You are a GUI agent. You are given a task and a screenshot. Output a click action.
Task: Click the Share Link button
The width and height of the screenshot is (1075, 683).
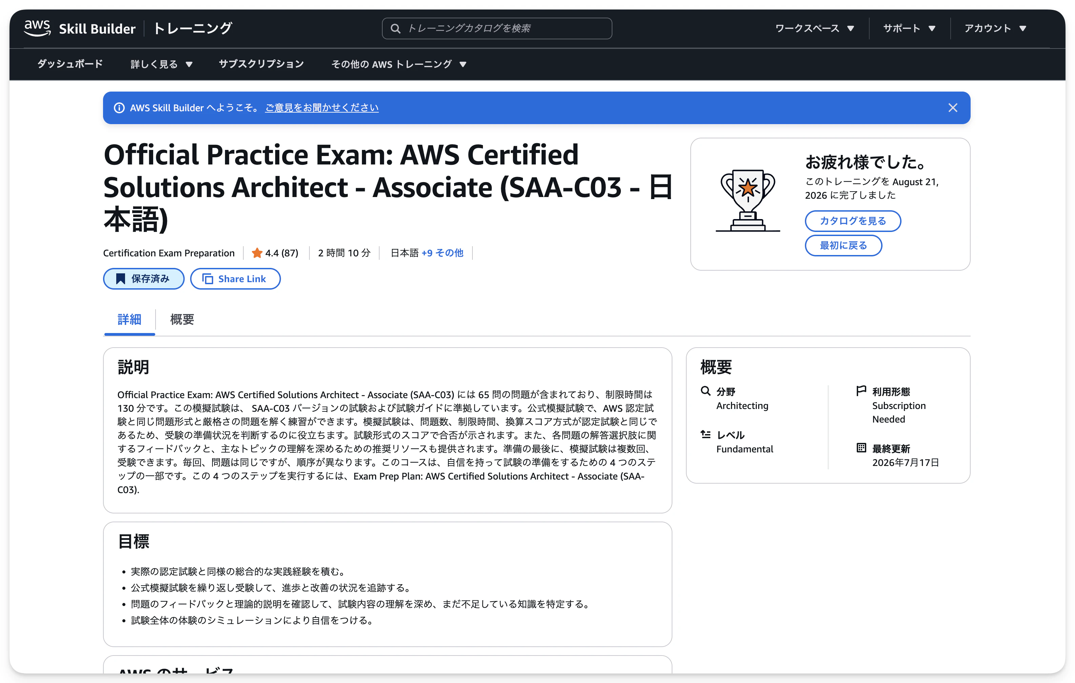235,279
